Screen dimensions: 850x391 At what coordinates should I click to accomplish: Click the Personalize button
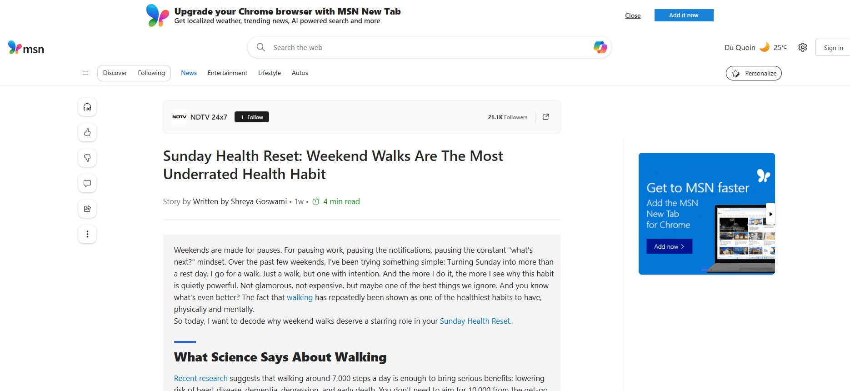pyautogui.click(x=754, y=74)
